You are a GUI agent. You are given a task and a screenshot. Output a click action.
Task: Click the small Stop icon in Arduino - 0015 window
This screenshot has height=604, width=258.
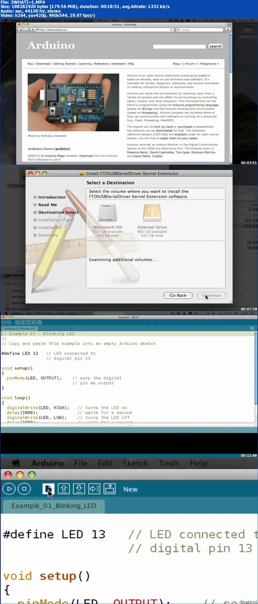click(9, 322)
